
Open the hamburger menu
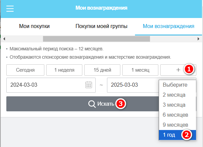pyautogui.click(x=10, y=9)
